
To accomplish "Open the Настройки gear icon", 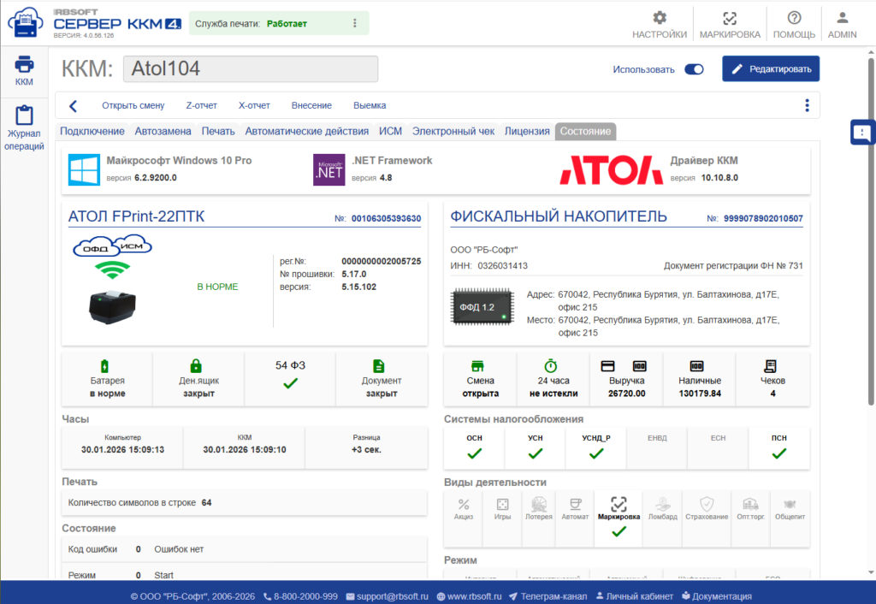I will click(x=659, y=18).
